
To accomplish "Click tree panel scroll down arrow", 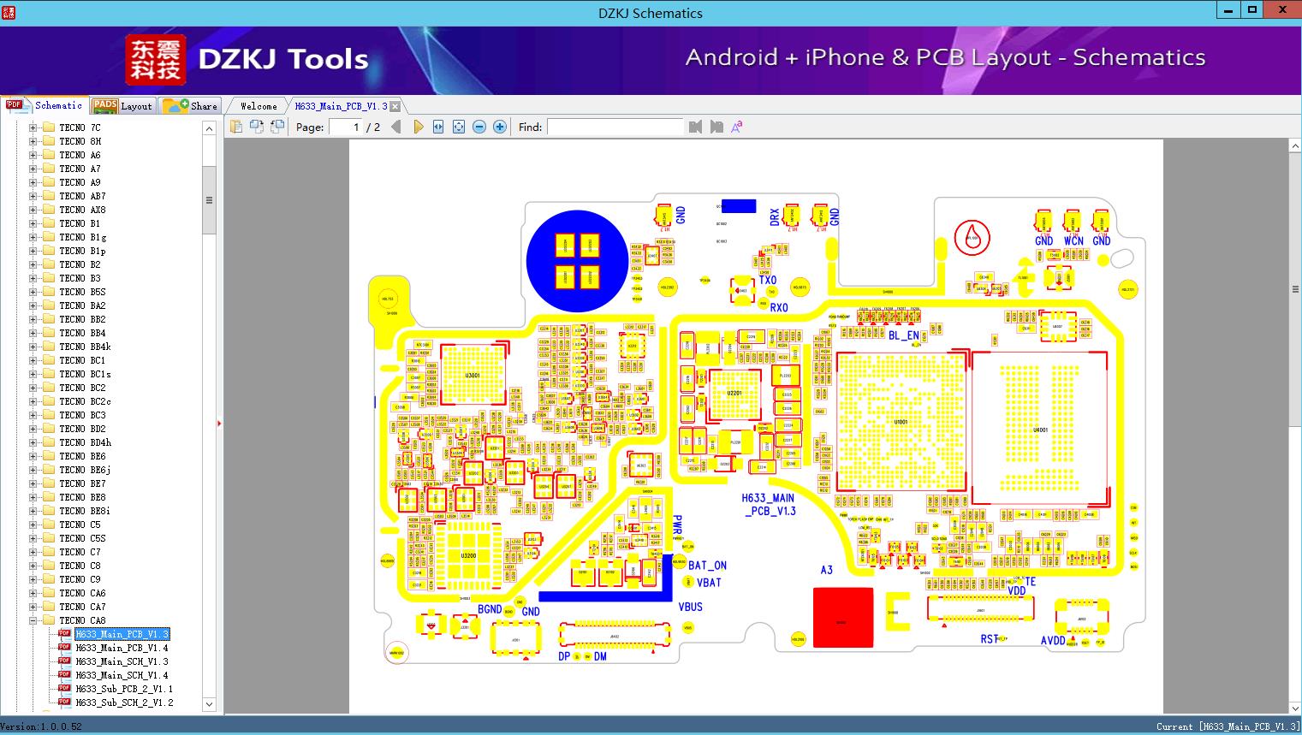I will [x=209, y=704].
